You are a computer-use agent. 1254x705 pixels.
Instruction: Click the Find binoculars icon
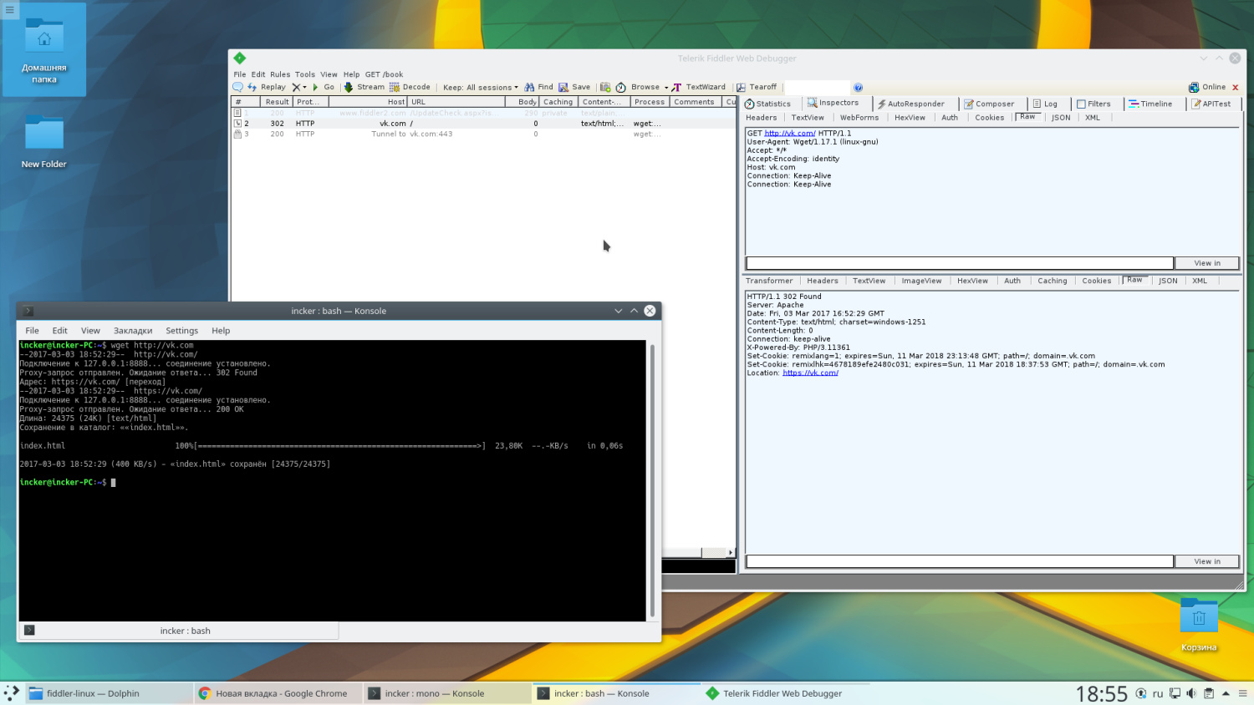tap(529, 87)
